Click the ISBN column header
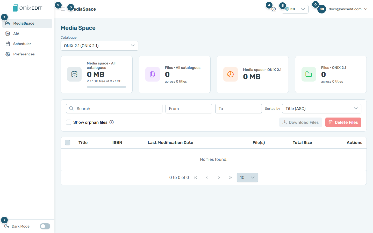 117,143
